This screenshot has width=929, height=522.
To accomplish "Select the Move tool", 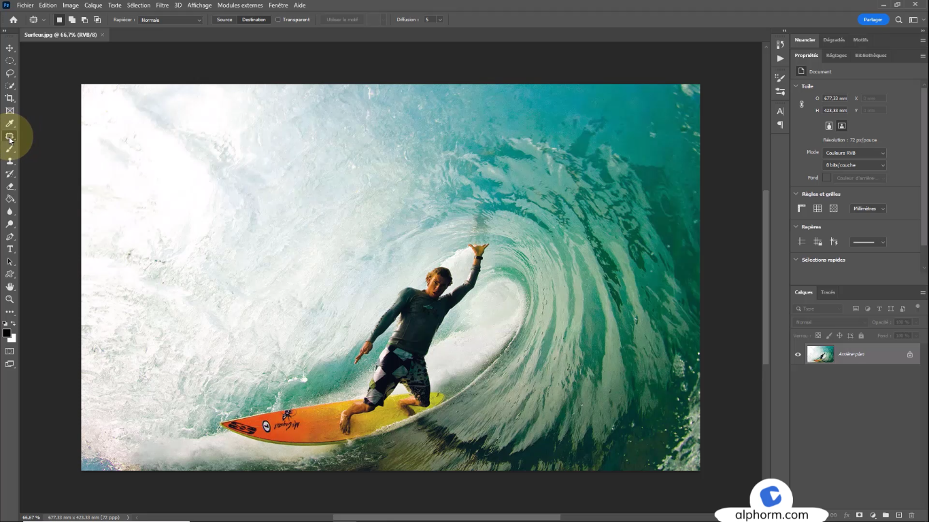I will pos(10,48).
